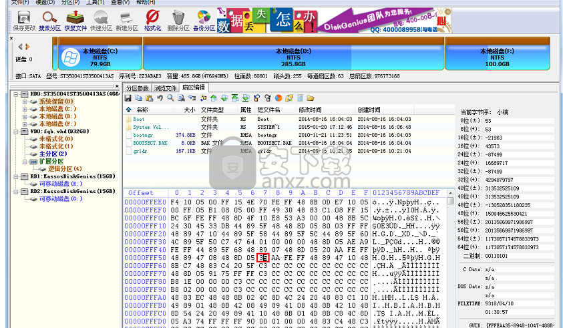
Task: Select 可移动磁盘(E:) in the tree
Action: (x=61, y=184)
